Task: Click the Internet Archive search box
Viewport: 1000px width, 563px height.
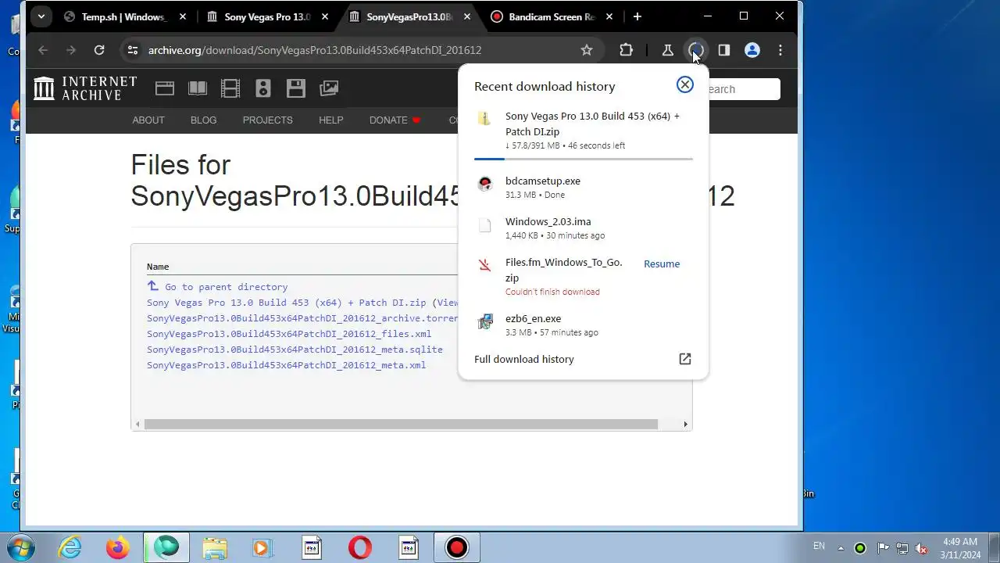Action: 742,89
